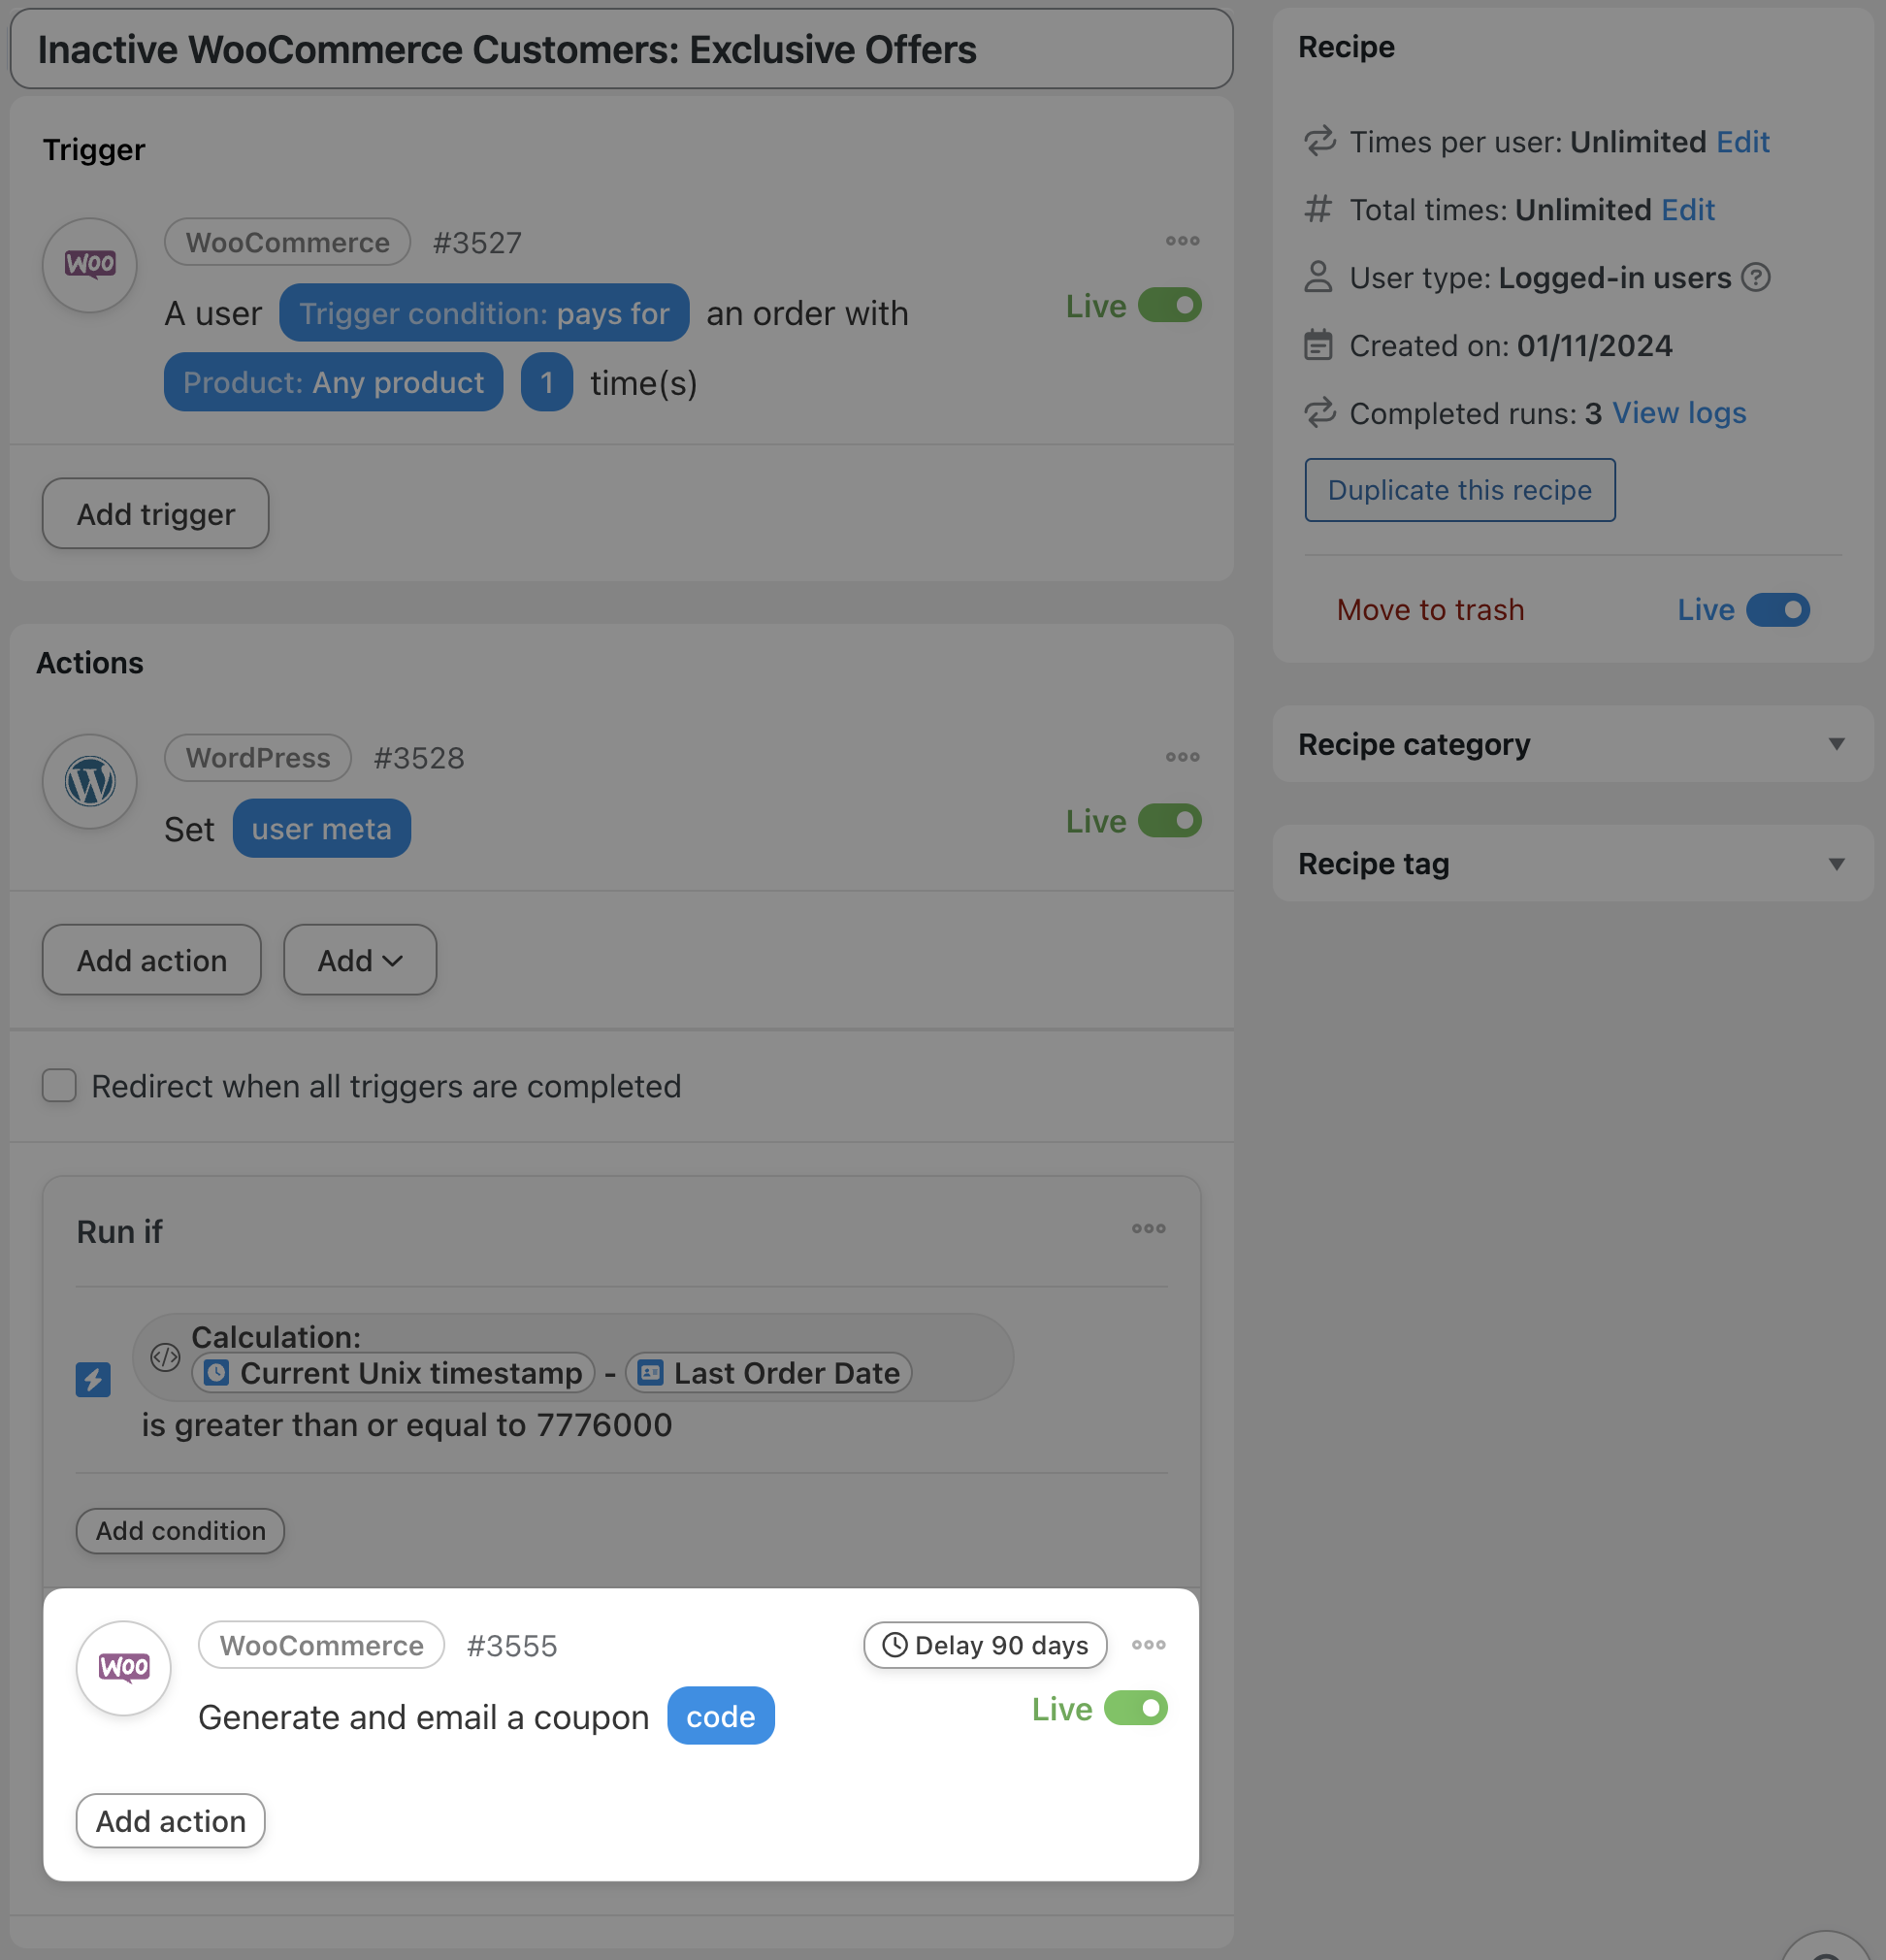The height and width of the screenshot is (1960, 1886).
Task: Click the WooCommerce trigger logo icon
Action: (x=90, y=265)
